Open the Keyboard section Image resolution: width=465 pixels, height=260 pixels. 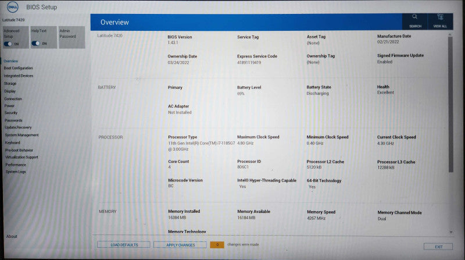coord(13,143)
